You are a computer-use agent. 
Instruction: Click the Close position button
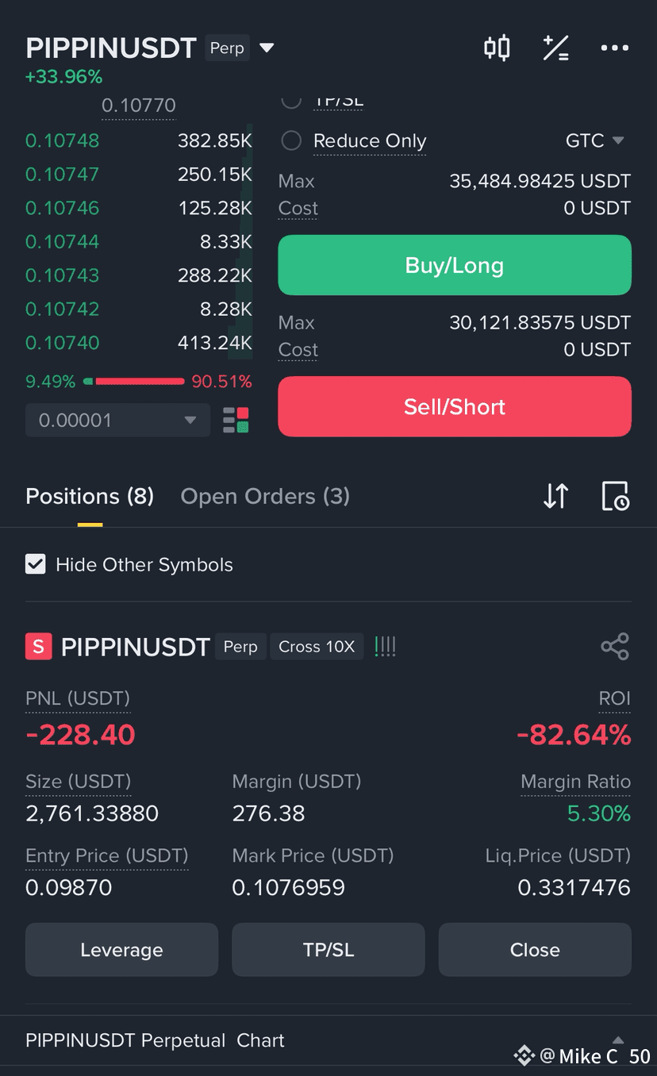pyautogui.click(x=535, y=950)
